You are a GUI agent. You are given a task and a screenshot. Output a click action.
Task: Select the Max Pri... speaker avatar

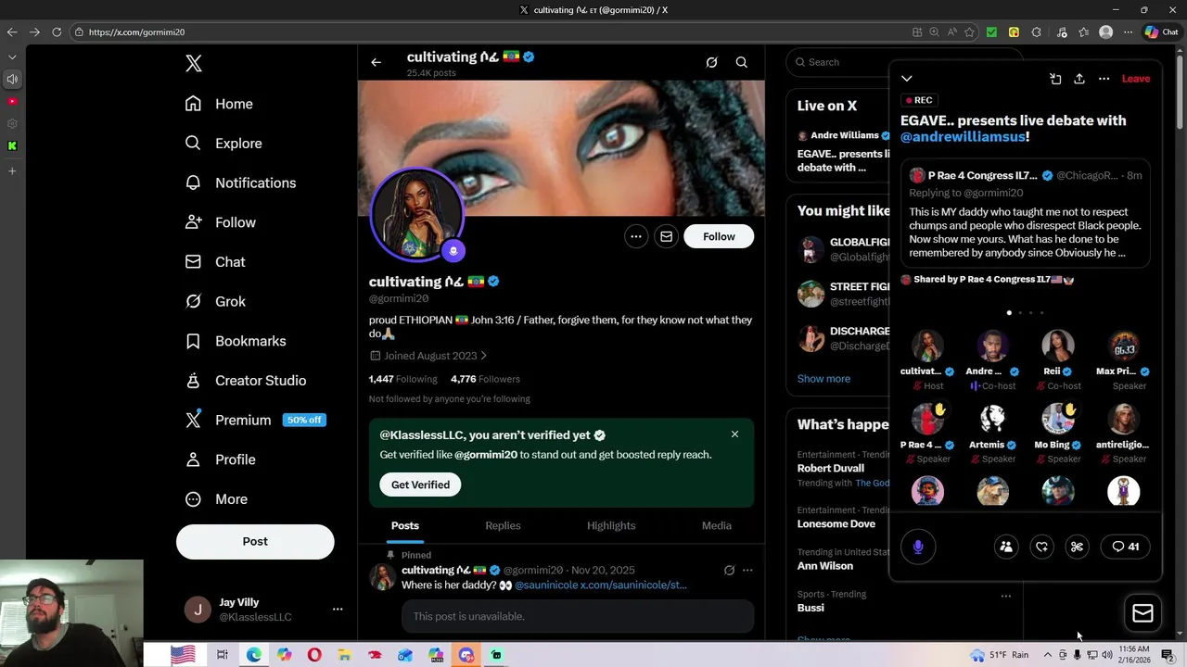point(1123,346)
